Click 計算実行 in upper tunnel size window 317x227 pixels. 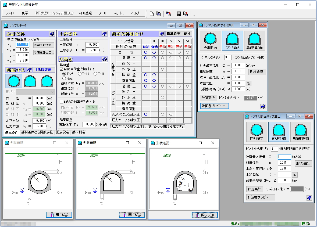point(208,98)
